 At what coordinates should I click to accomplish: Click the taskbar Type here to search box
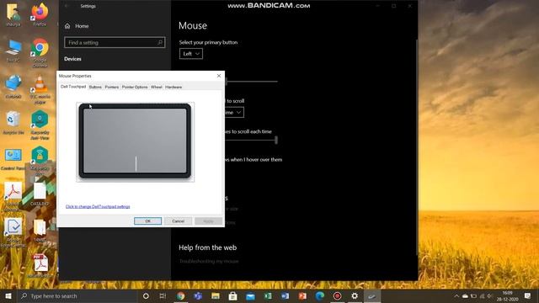77,295
